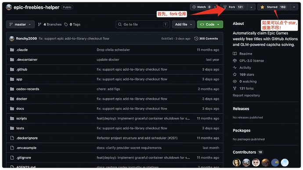The image size is (303, 170).
Task: Open 'Refactor project structure' commit message
Action: coord(137,138)
